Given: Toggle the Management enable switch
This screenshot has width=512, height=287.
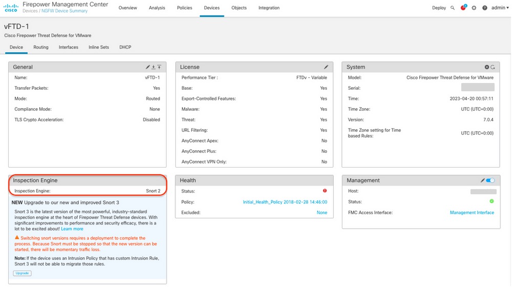Looking at the screenshot, I should point(491,180).
